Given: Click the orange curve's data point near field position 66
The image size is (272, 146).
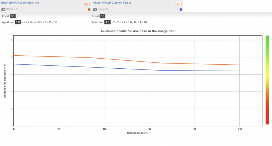Looking at the screenshot, I should [x=163, y=63].
